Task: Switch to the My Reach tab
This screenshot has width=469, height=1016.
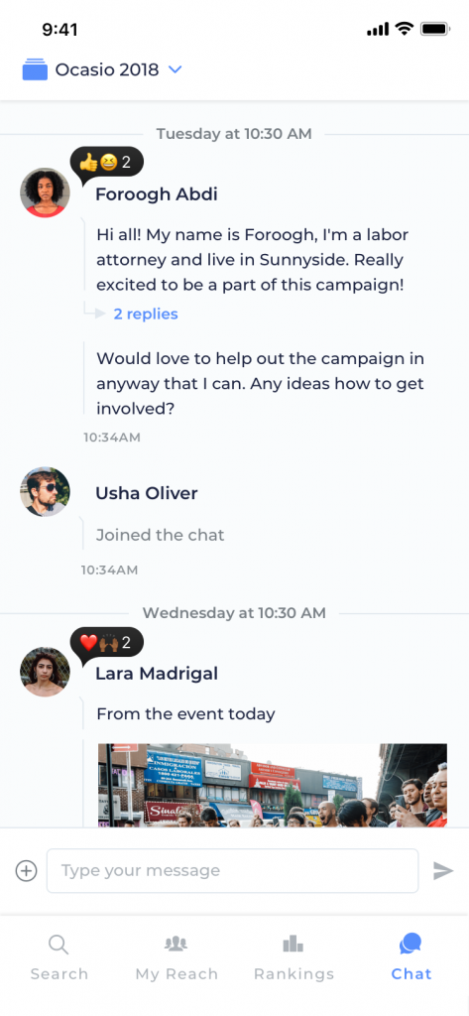Action: pos(176,958)
